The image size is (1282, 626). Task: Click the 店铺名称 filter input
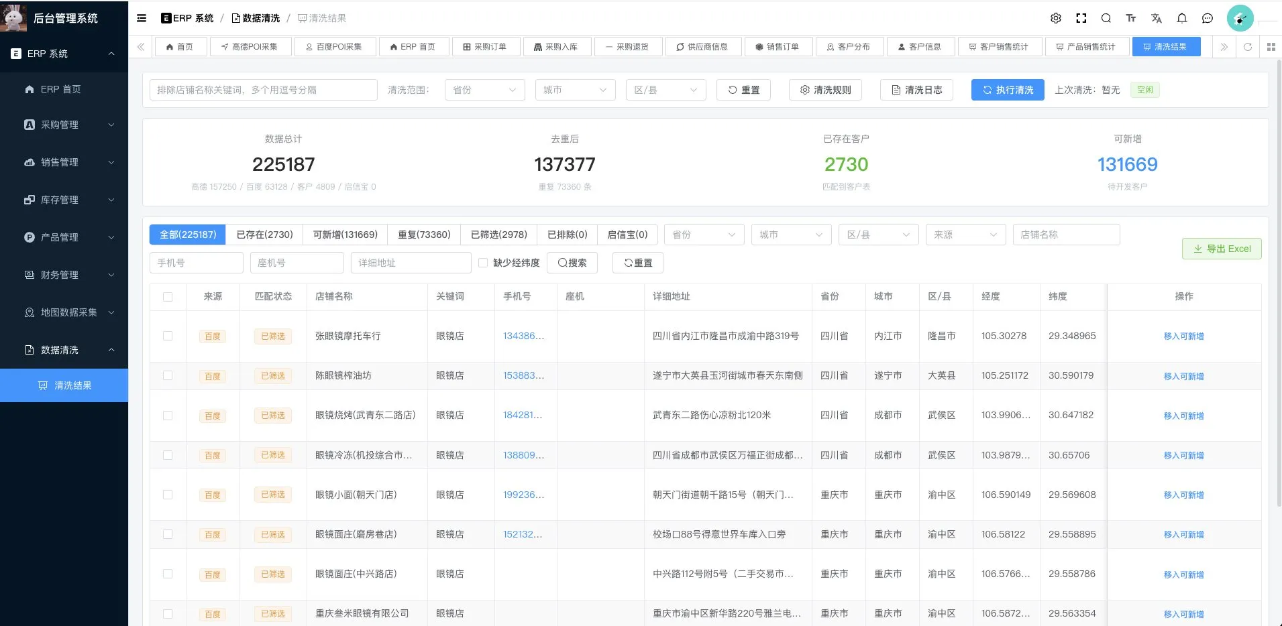click(x=1067, y=235)
